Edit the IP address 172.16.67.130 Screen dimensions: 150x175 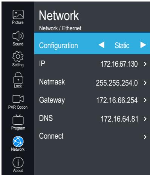click(119, 64)
